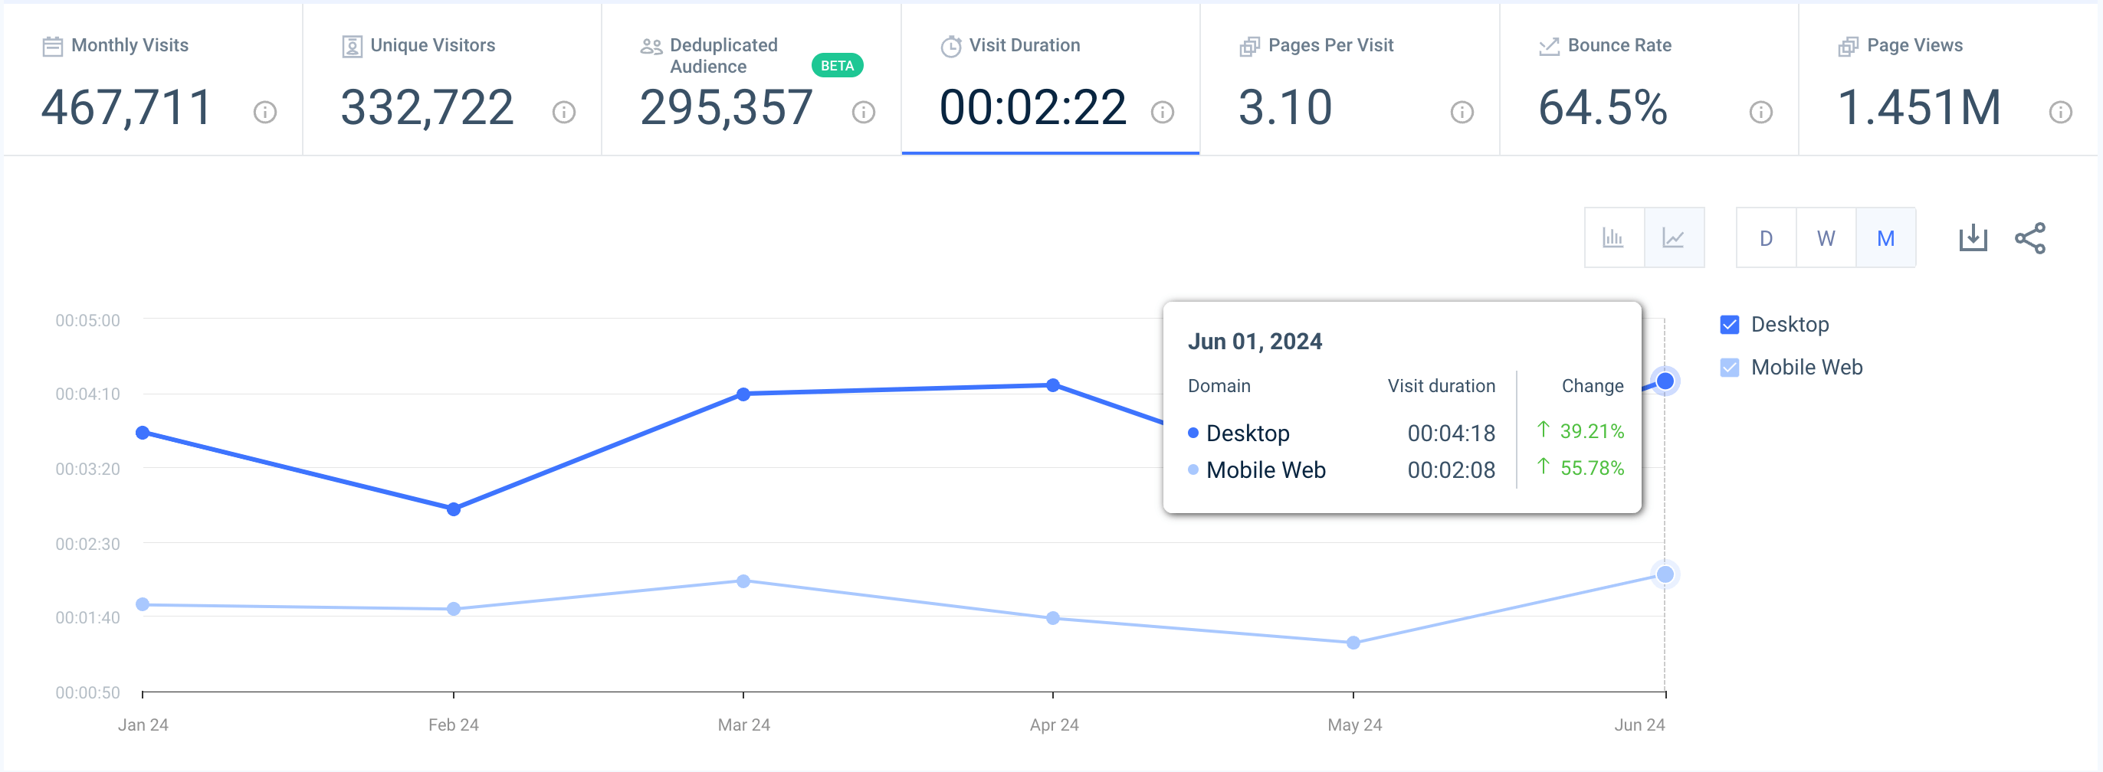
Task: Click the info icon beside Unique Visitors value
Action: (x=563, y=112)
